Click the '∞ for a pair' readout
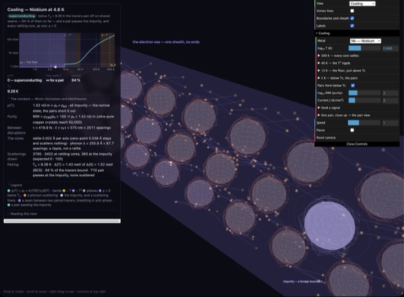The height and width of the screenshot is (297, 404). [55, 80]
